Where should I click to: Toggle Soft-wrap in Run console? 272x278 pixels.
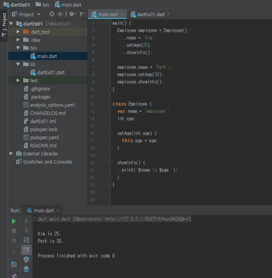point(26,240)
